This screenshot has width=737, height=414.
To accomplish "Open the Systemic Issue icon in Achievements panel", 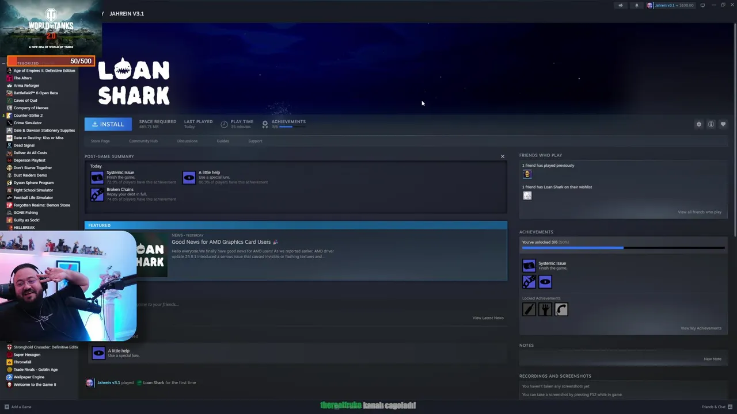I will click(529, 265).
